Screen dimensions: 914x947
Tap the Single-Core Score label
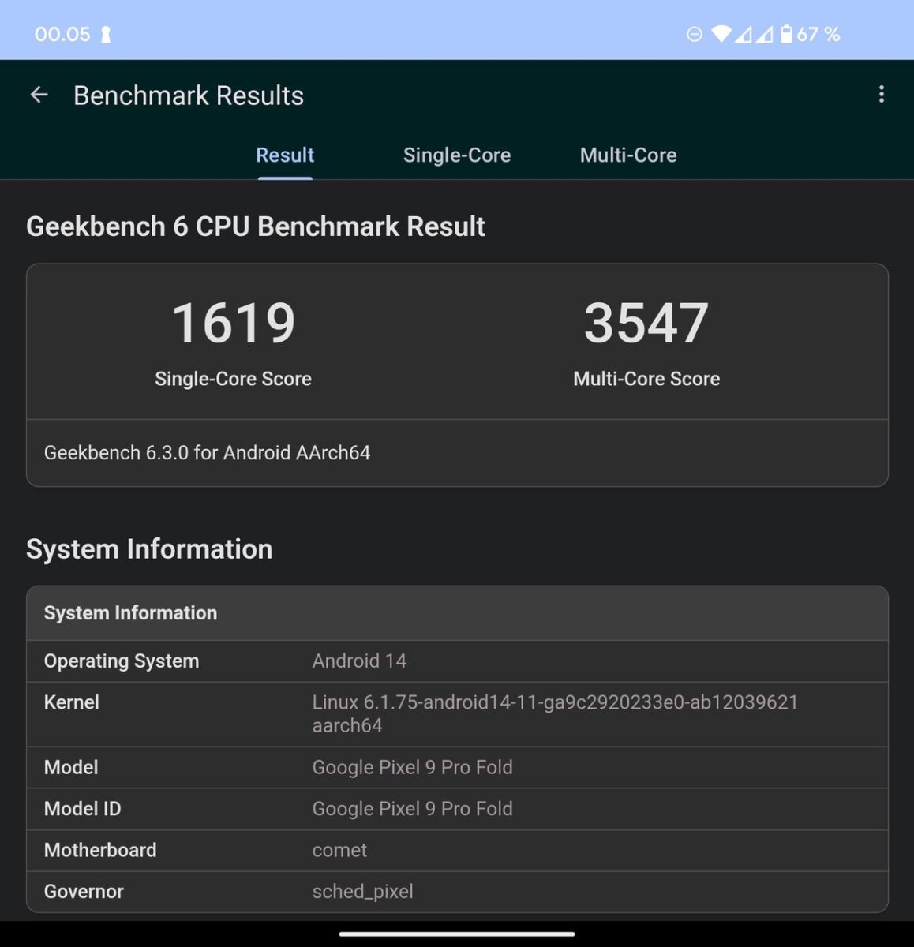pyautogui.click(x=234, y=379)
